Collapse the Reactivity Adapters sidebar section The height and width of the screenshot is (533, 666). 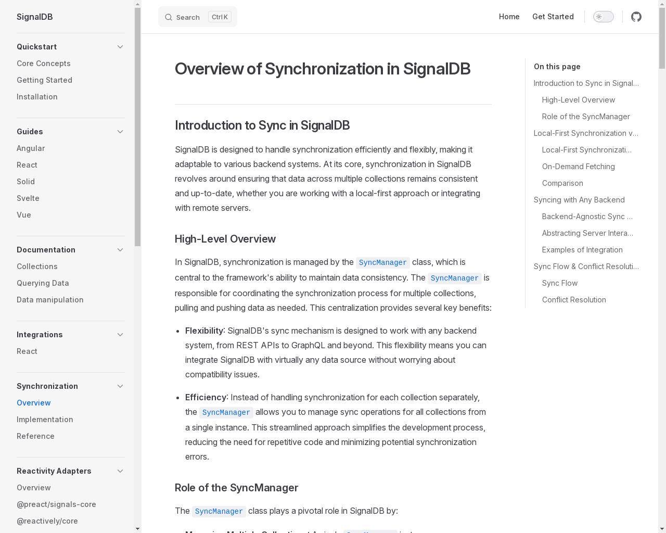point(120,471)
